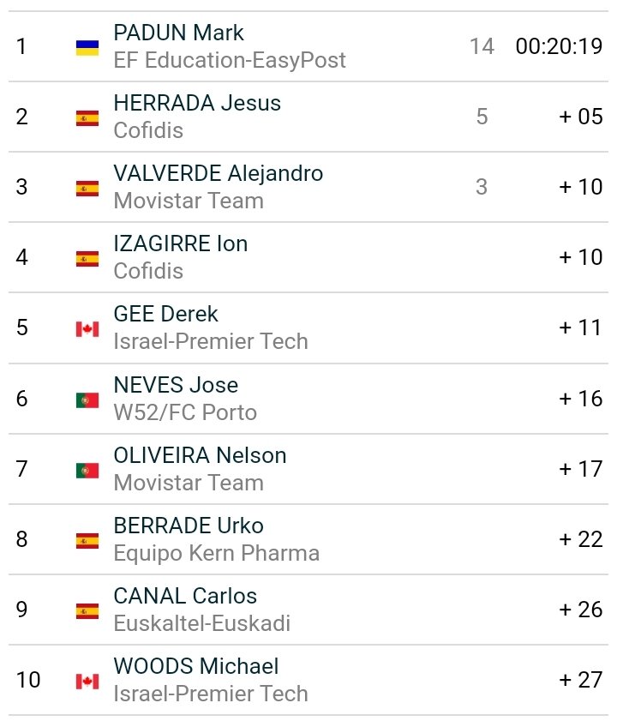Open W52/FC Porto team page
Screen dimensions: 617x721
pyautogui.click(x=184, y=412)
